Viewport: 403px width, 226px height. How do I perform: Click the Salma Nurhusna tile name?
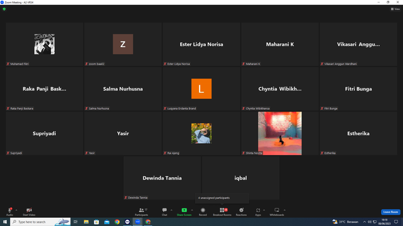coord(123,89)
